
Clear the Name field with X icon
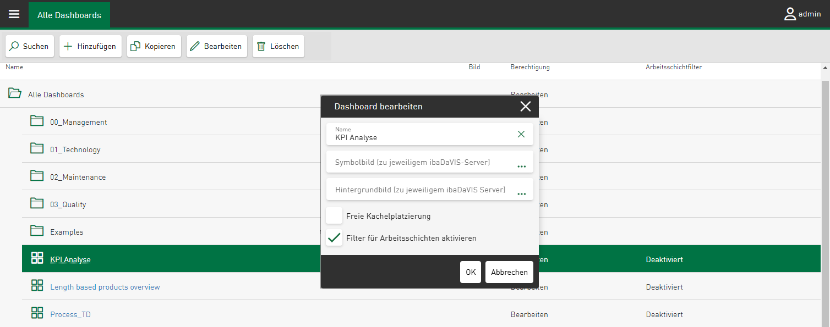tap(521, 134)
